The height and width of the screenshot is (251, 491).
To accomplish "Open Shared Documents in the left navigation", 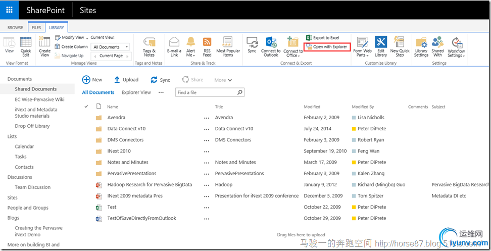I will coord(36,89).
